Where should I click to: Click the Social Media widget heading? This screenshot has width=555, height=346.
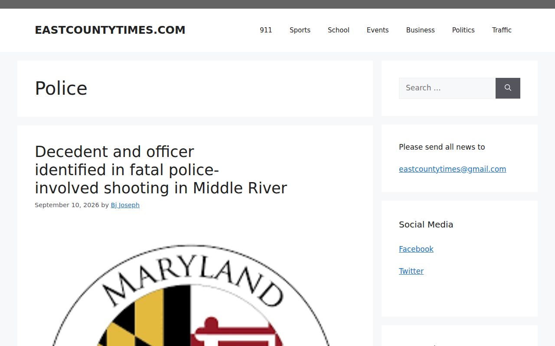426,224
